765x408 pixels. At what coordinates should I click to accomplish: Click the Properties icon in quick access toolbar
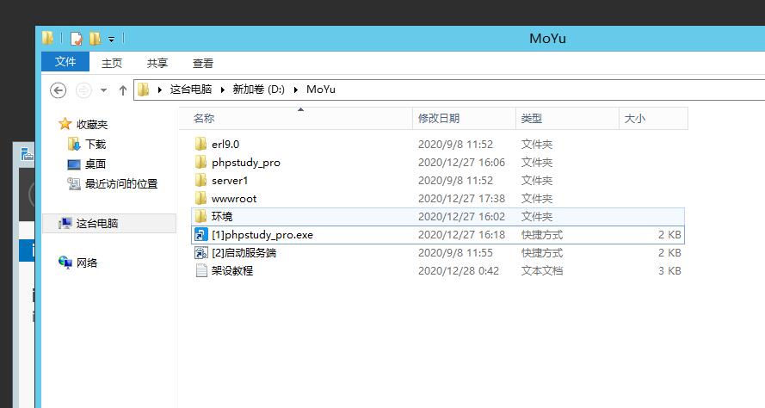coord(76,39)
